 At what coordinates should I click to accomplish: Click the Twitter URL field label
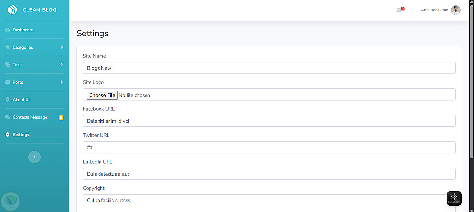pyautogui.click(x=96, y=135)
